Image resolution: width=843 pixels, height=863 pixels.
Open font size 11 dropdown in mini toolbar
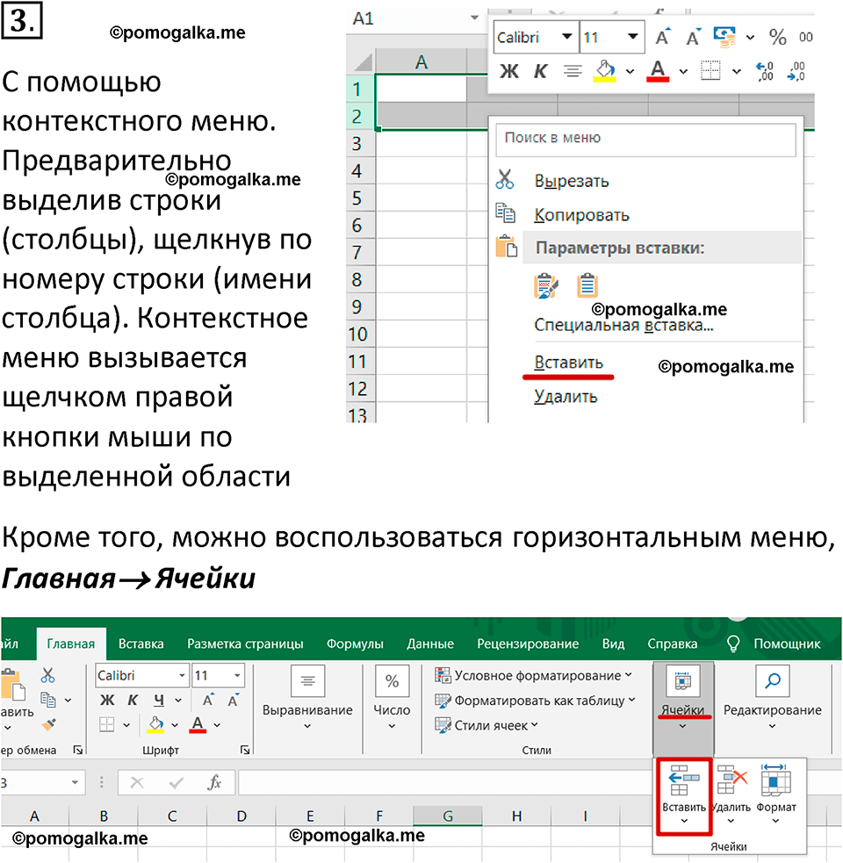[632, 37]
